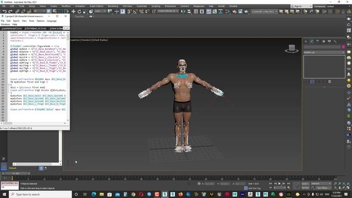This screenshot has width=352, height=198.
Task: Open the Modifiers menu
Action: click(66, 6)
